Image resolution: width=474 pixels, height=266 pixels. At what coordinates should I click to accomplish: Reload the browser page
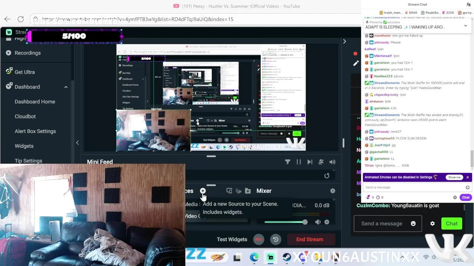point(21,19)
